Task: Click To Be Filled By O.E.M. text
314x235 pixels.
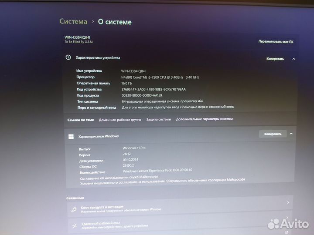Action: (79, 42)
